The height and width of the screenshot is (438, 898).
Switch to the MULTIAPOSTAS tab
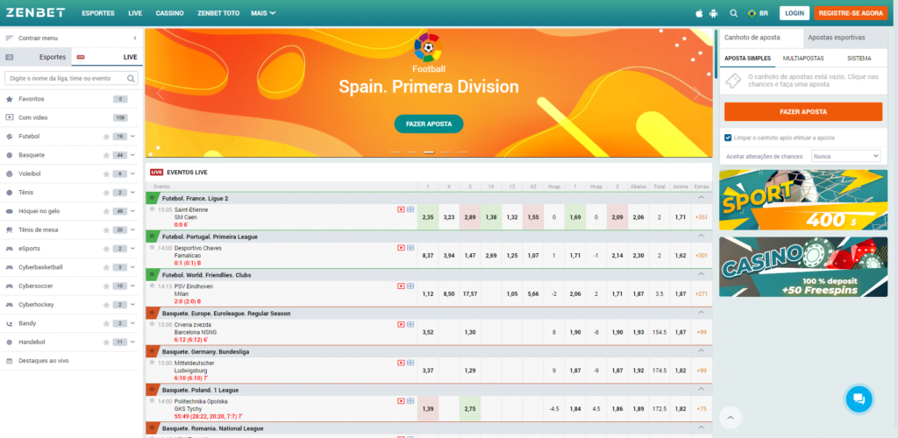(x=803, y=58)
